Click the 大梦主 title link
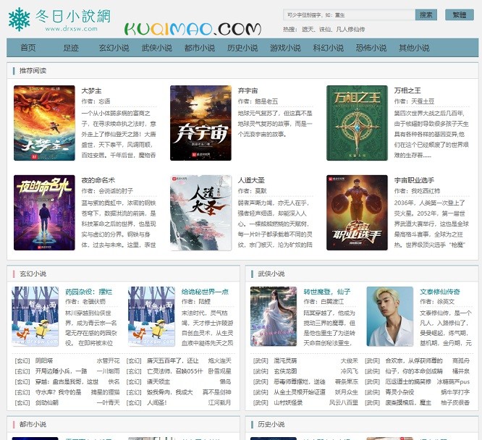The width and height of the screenshot is (482, 440). point(91,90)
